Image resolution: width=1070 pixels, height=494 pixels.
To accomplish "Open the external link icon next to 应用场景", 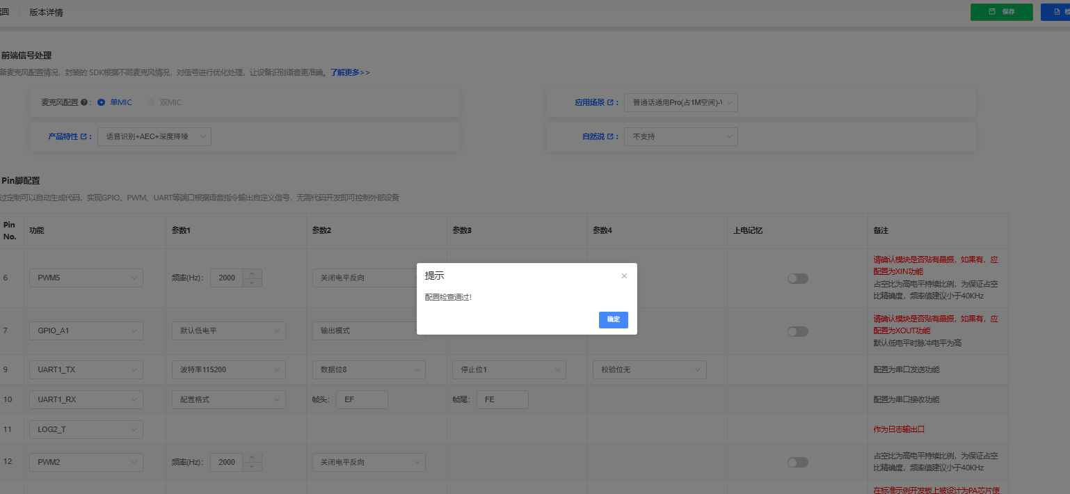I will (x=610, y=102).
